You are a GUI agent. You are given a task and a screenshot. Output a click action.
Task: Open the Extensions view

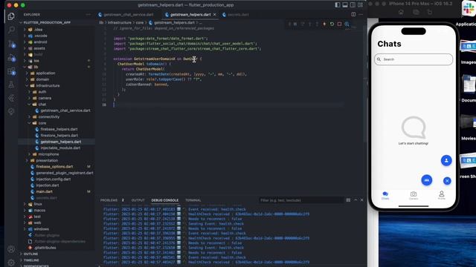tap(11, 71)
